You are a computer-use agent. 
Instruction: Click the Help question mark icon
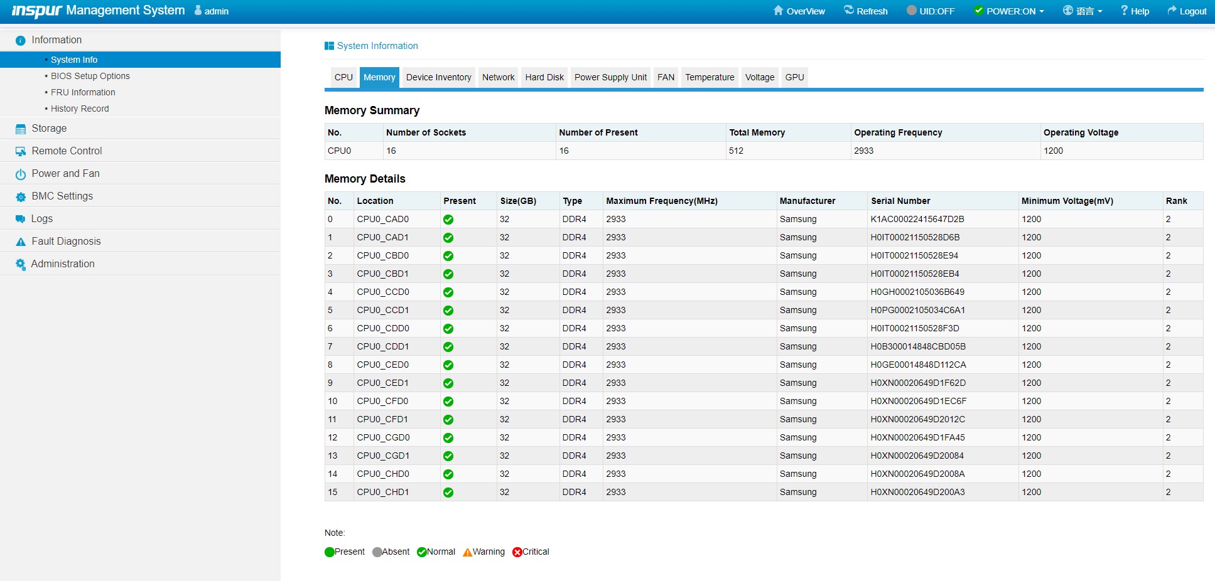[1124, 11]
